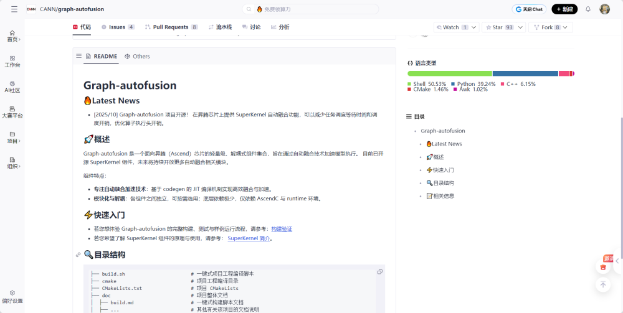Focus the top search input field

[310, 9]
